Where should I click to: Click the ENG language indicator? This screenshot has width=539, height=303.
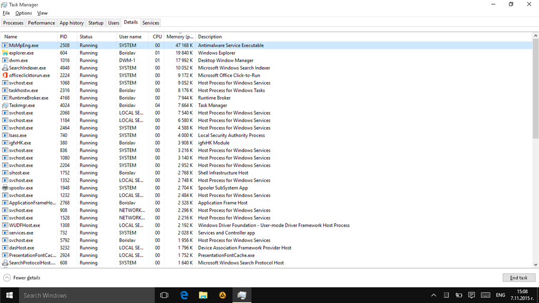click(501, 295)
